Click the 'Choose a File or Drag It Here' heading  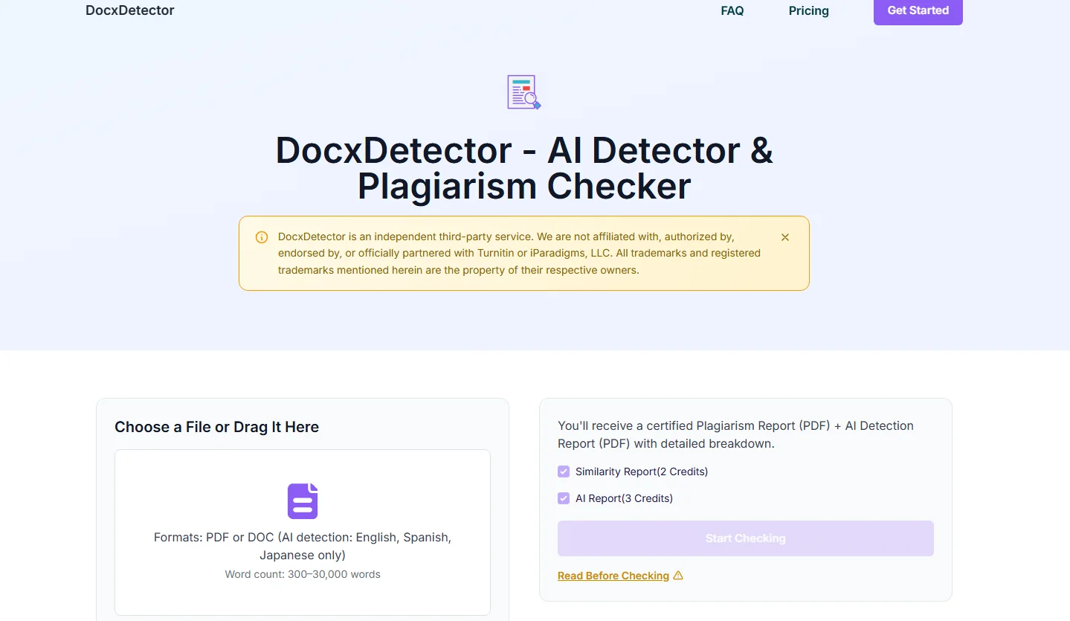(x=216, y=427)
